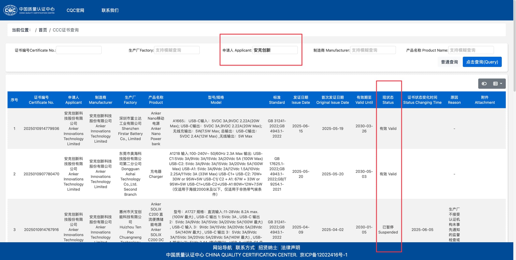Click the Applicant column header
The image size is (516, 260).
(x=73, y=100)
